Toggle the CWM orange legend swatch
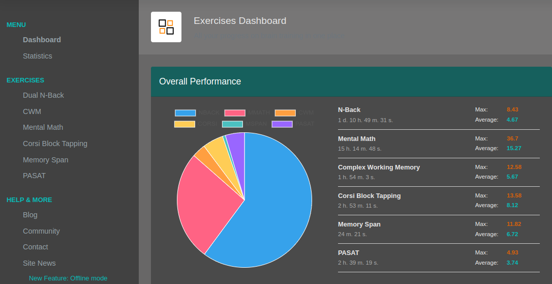The width and height of the screenshot is (552, 284). pyautogui.click(x=285, y=113)
